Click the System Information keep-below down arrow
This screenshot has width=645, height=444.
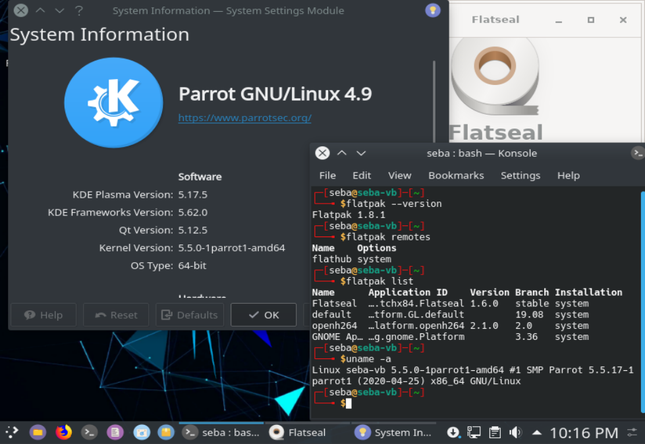pos(60,11)
